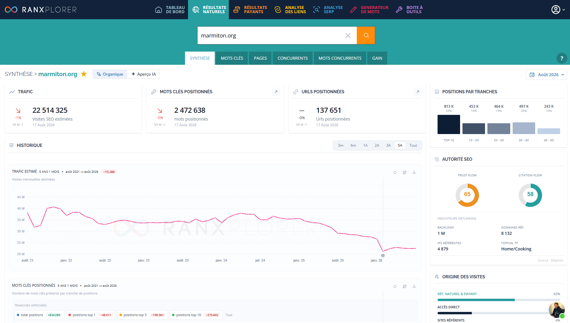
Task: Open the Août 2026 date dropdown
Action: pos(547,75)
